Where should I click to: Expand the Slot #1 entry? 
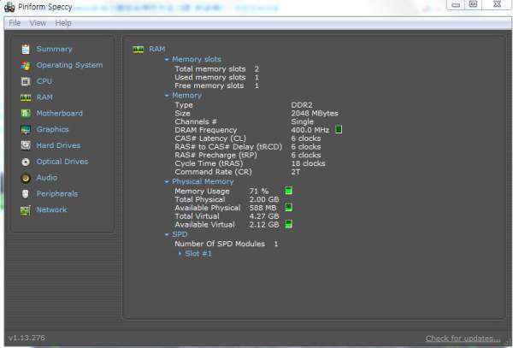(180, 253)
